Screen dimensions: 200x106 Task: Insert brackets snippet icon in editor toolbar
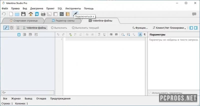123,34
